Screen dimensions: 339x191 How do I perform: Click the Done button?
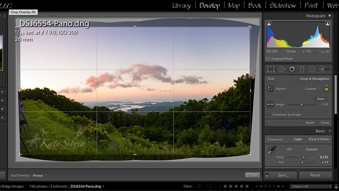(252, 175)
